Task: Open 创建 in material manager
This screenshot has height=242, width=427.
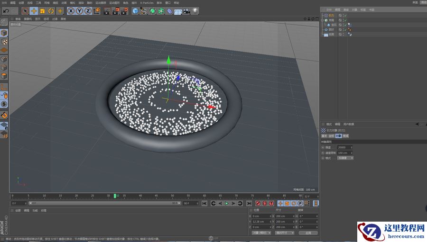Action: 18,210
